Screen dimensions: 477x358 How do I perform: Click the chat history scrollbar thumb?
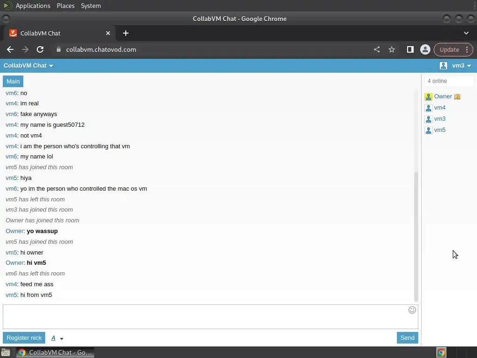[x=416, y=236]
